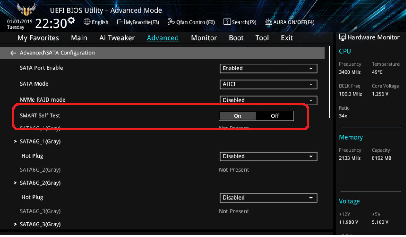Click the 8192 MB capacity value
This screenshot has height=237, width=406.
tap(382, 158)
